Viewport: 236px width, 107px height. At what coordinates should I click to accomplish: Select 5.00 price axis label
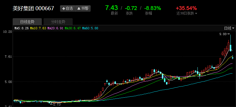9,82
